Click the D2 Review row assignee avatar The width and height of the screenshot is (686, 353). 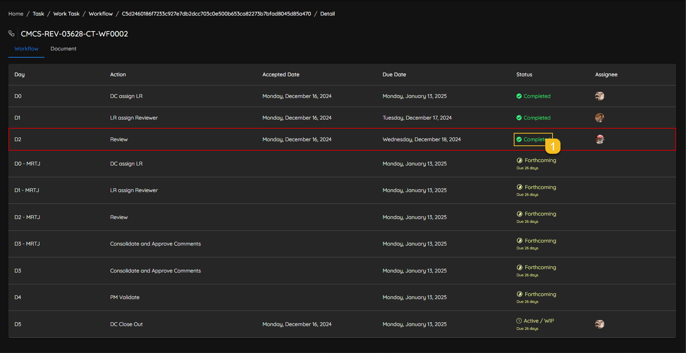tap(599, 139)
